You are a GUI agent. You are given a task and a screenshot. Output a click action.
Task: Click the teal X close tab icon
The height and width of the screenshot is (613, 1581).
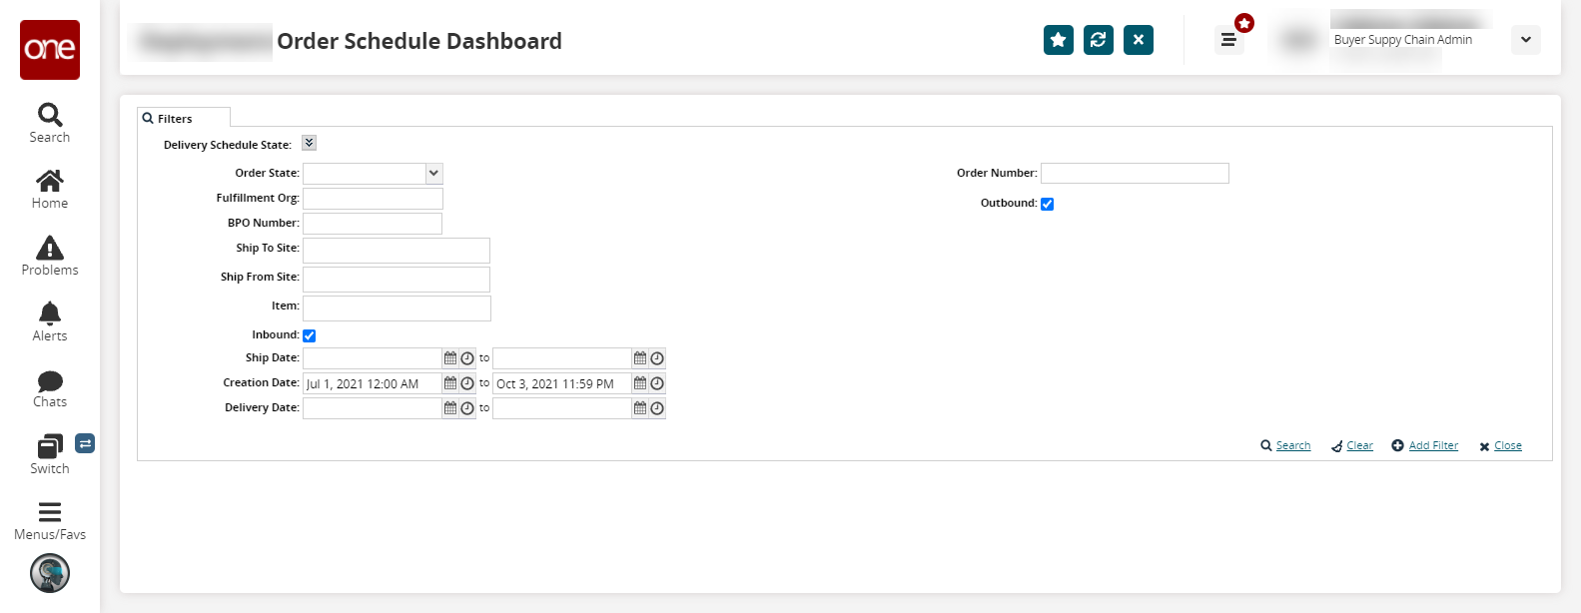[1138, 40]
